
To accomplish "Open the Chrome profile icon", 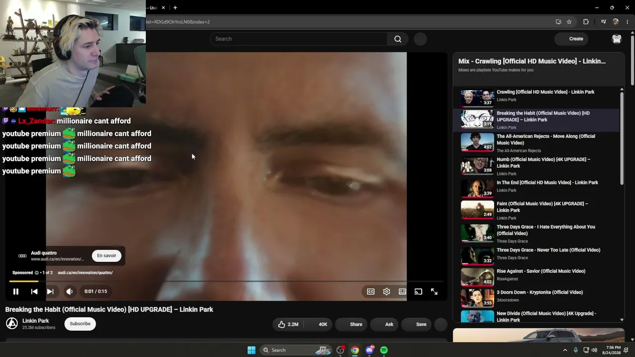I will [x=616, y=22].
